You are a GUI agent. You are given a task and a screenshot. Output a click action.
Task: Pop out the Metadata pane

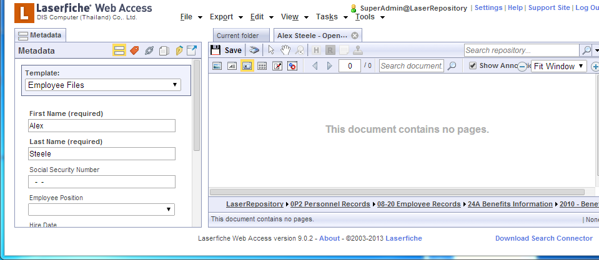[192, 51]
